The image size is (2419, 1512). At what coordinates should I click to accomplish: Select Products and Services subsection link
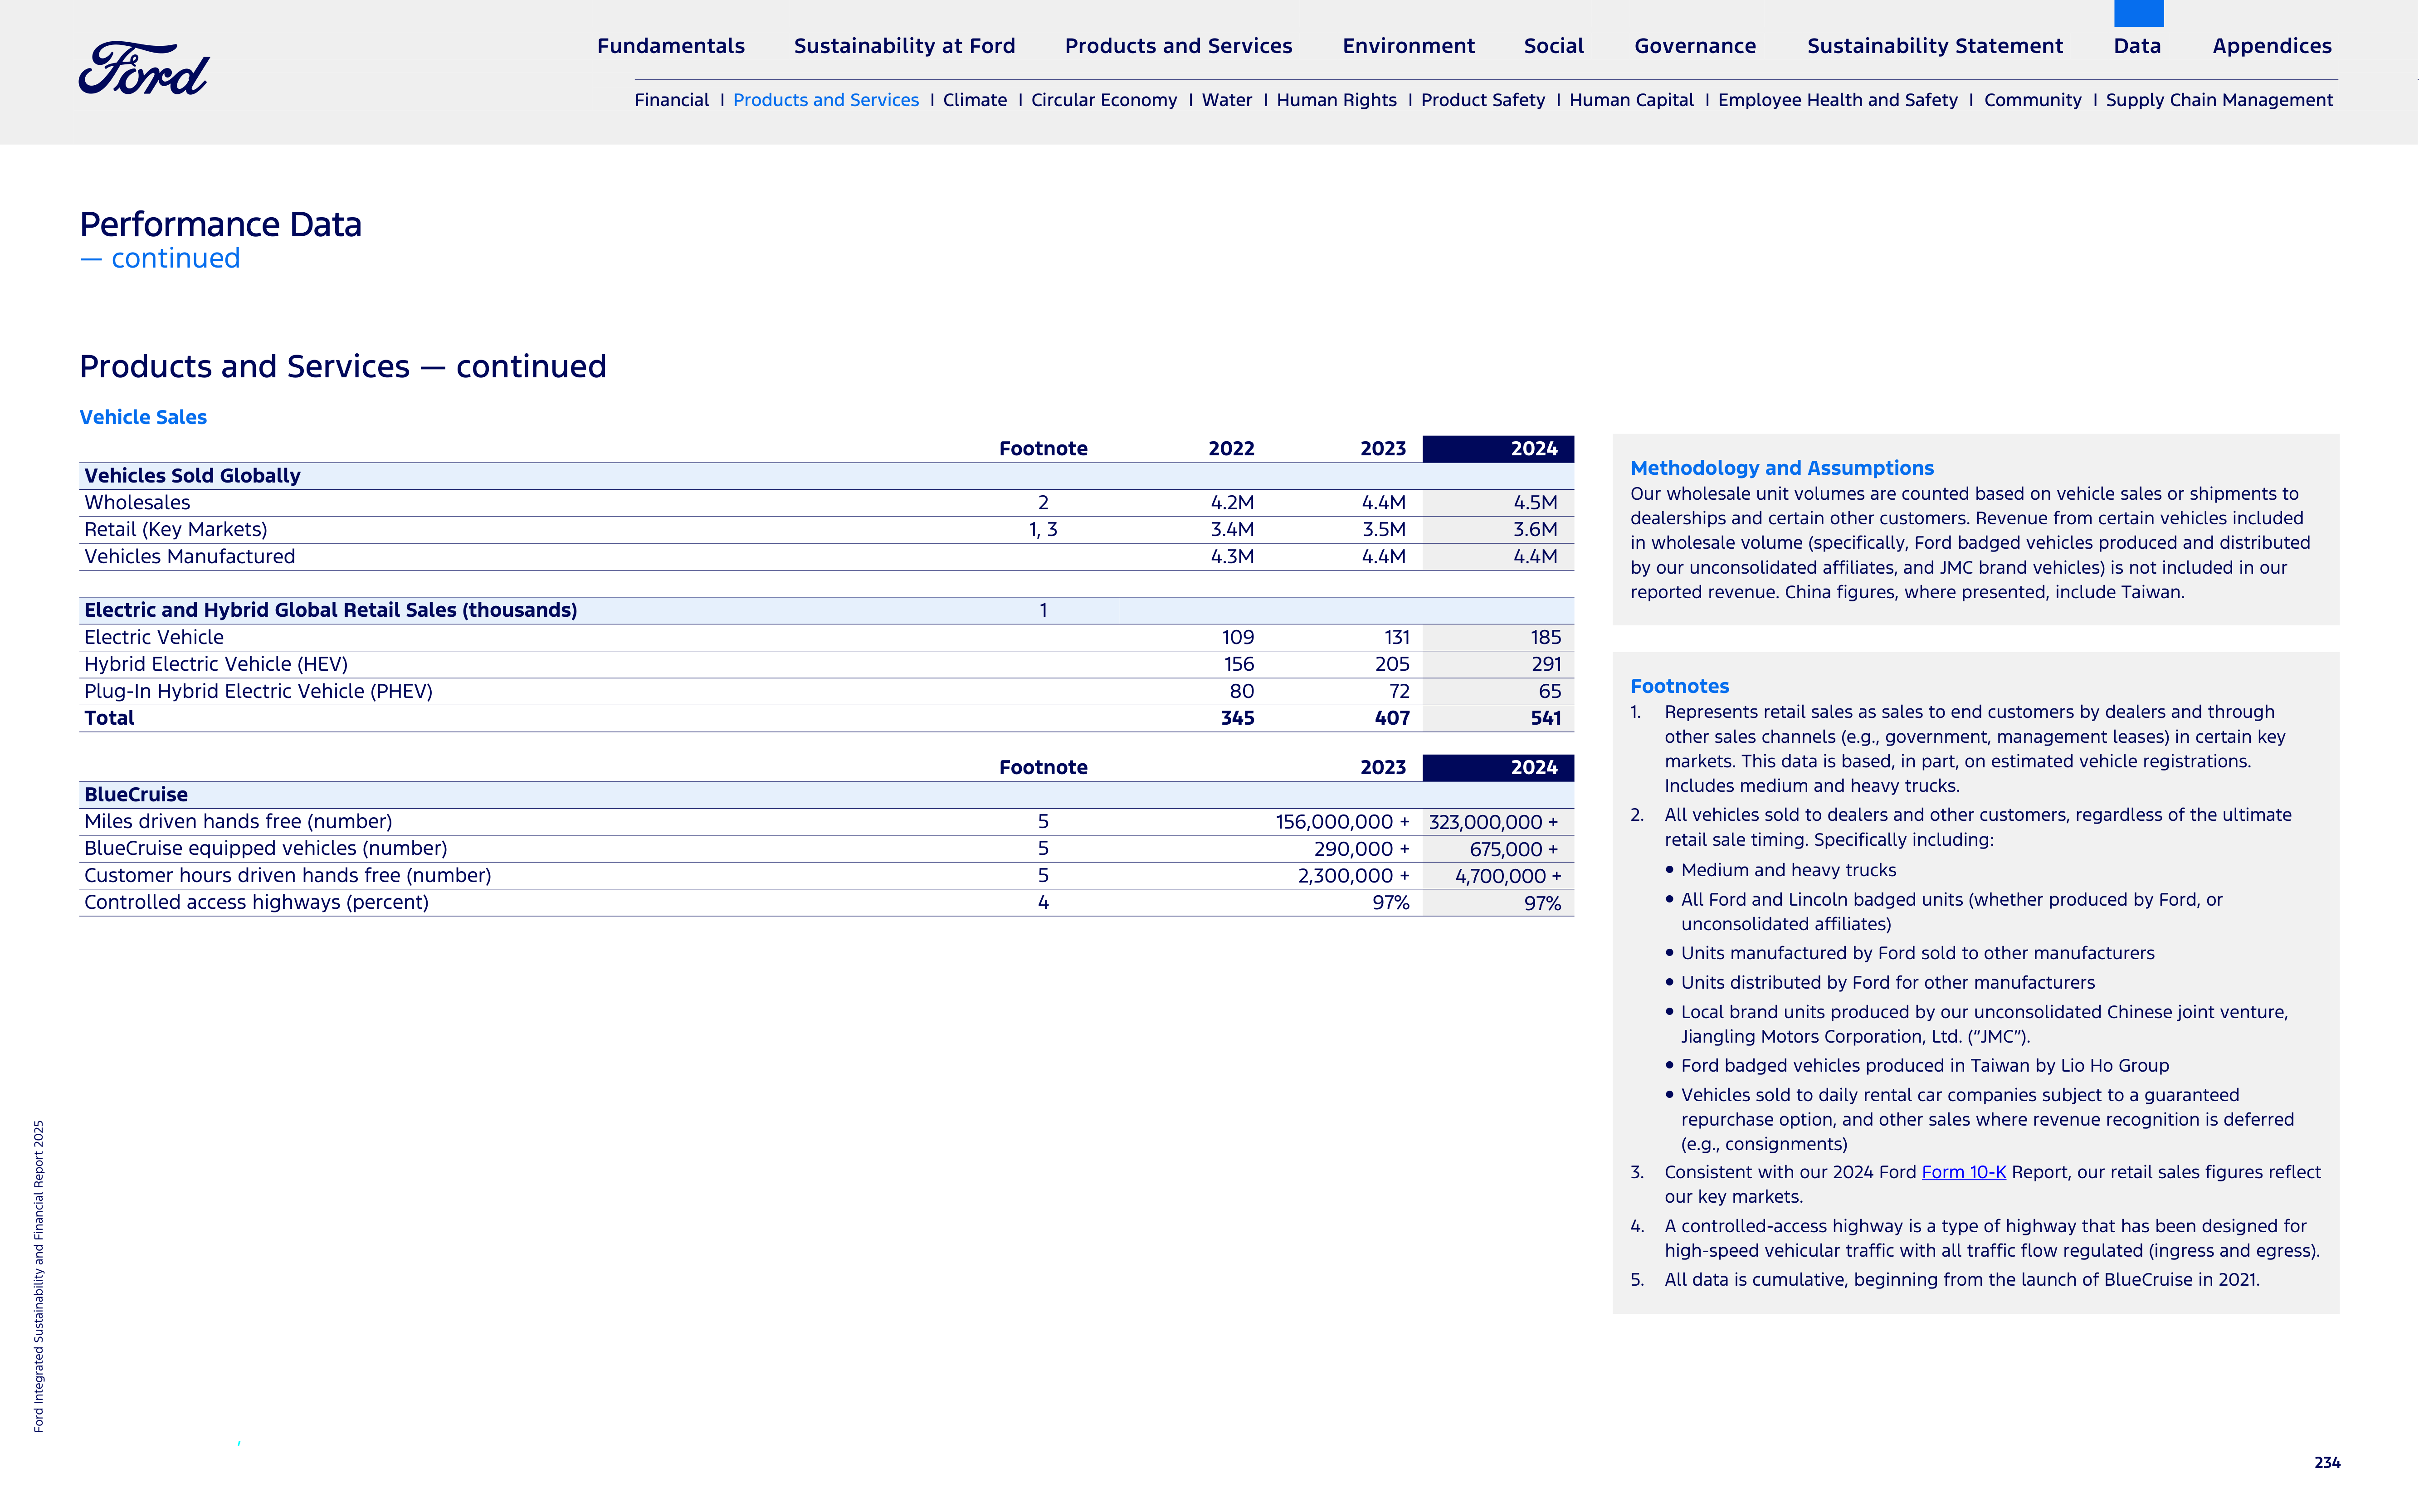(825, 100)
